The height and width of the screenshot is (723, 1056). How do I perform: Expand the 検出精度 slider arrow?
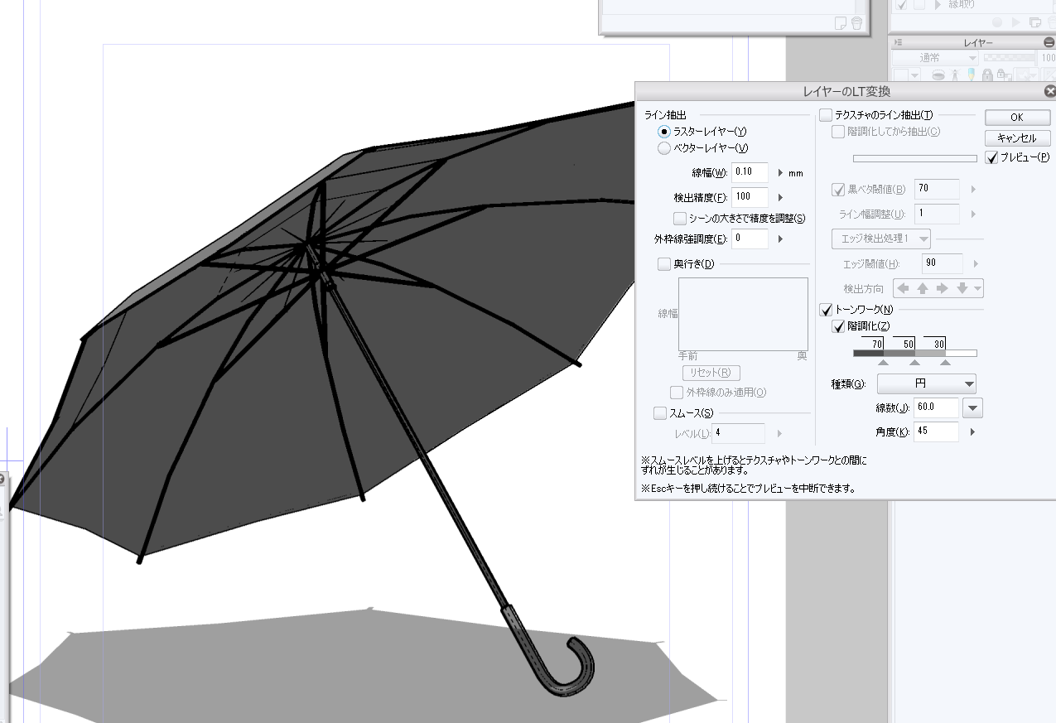click(780, 197)
